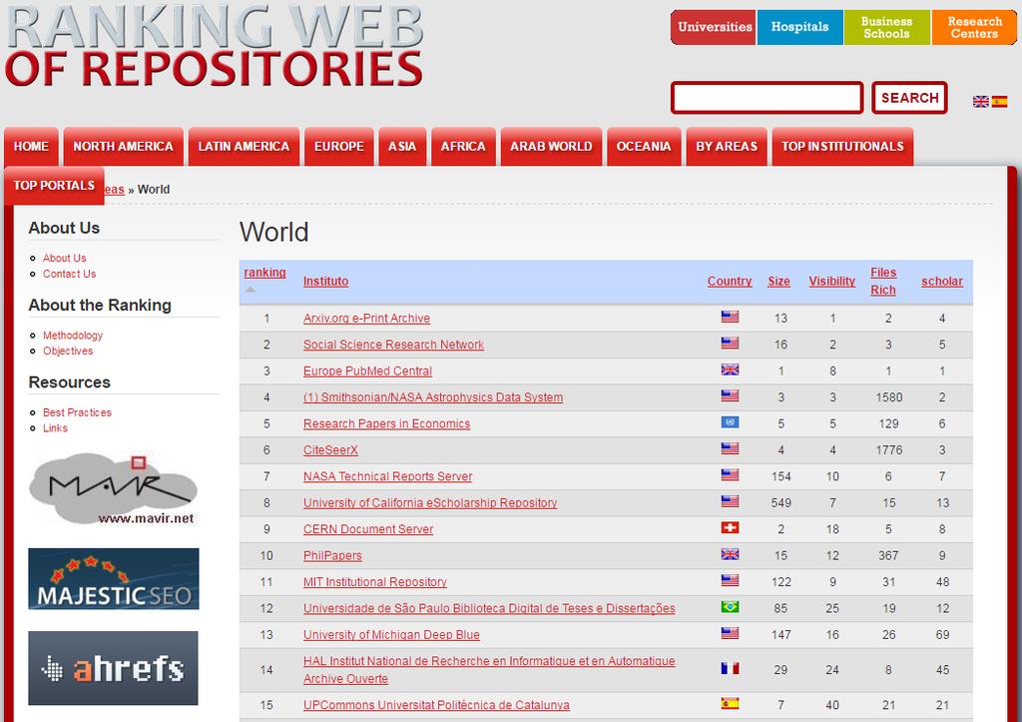Open the TOP INSTITUTIONALS menu
Viewport: 1022px width, 722px height.
tap(842, 147)
